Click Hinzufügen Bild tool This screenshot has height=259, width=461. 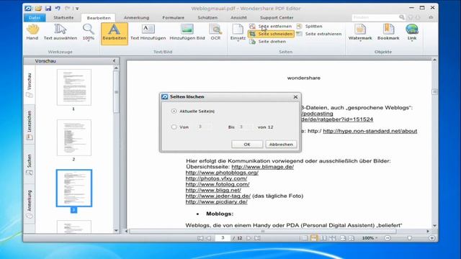pos(187,32)
